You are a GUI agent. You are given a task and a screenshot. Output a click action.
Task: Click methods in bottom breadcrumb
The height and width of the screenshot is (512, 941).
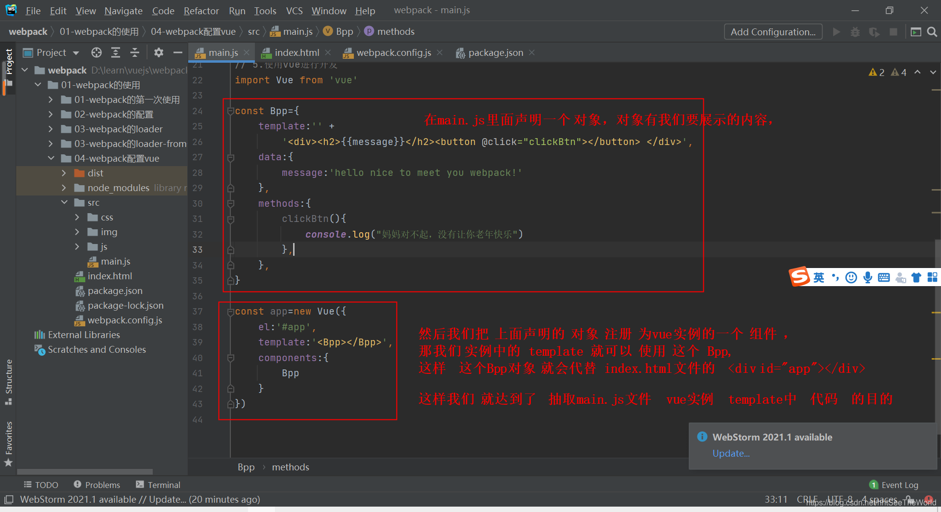pyautogui.click(x=291, y=467)
